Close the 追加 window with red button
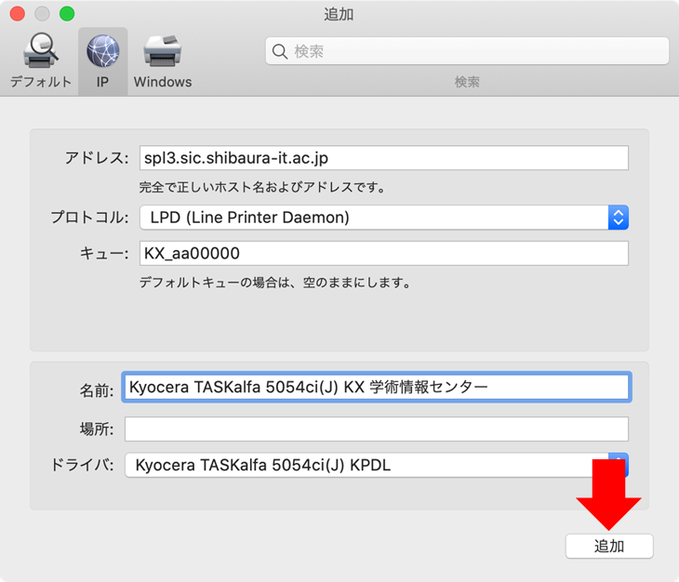 18,14
